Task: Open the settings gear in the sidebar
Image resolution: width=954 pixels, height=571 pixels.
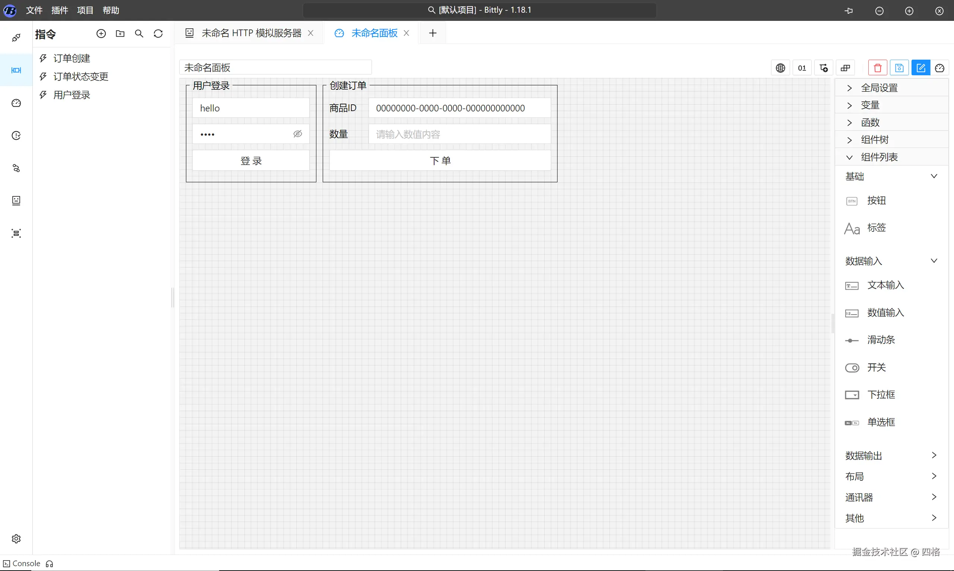Action: tap(16, 538)
